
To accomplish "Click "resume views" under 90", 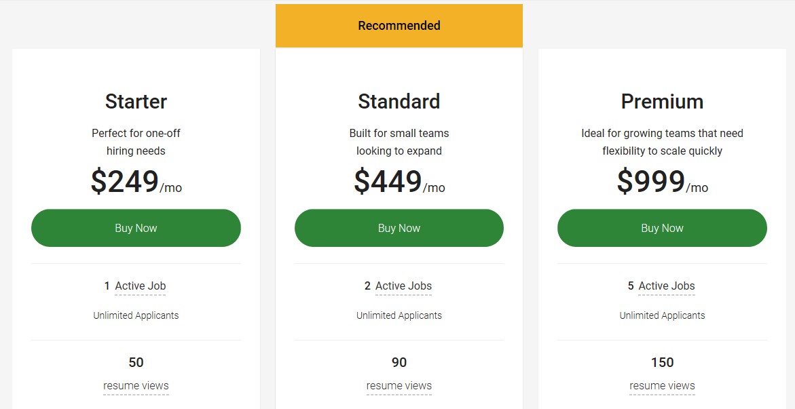I will point(399,386).
